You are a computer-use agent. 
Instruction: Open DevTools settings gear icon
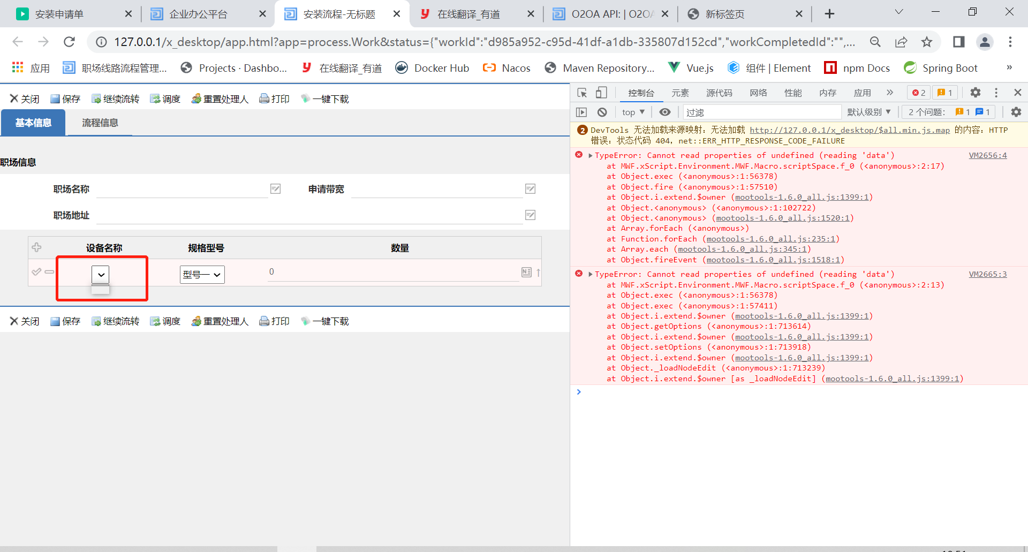point(976,93)
